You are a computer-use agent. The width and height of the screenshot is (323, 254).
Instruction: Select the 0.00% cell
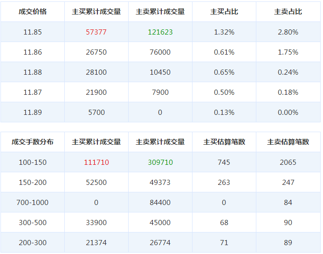[x=288, y=112]
